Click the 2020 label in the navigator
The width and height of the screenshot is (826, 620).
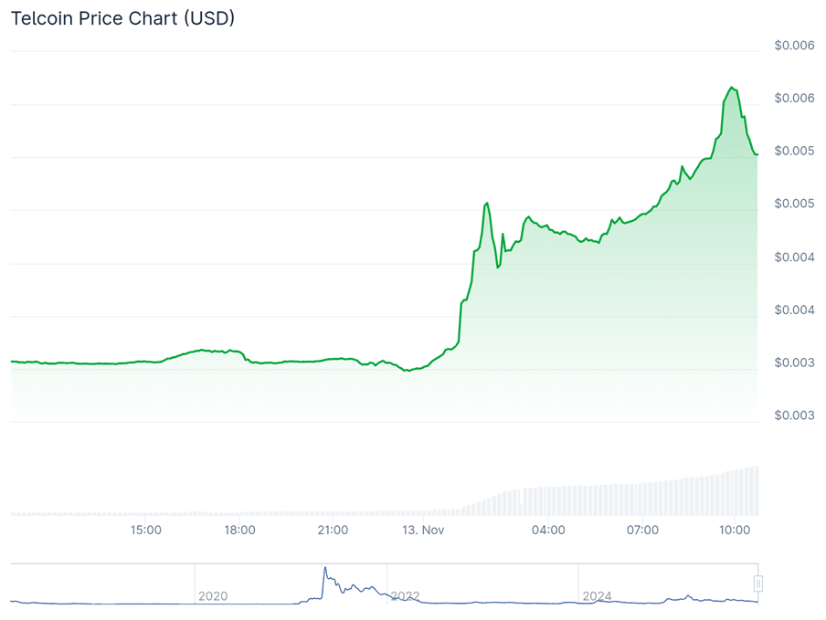point(212,596)
